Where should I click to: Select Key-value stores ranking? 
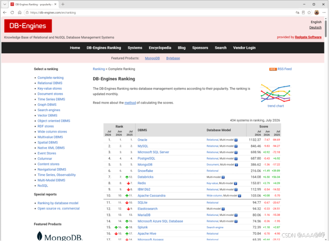coord(50,88)
